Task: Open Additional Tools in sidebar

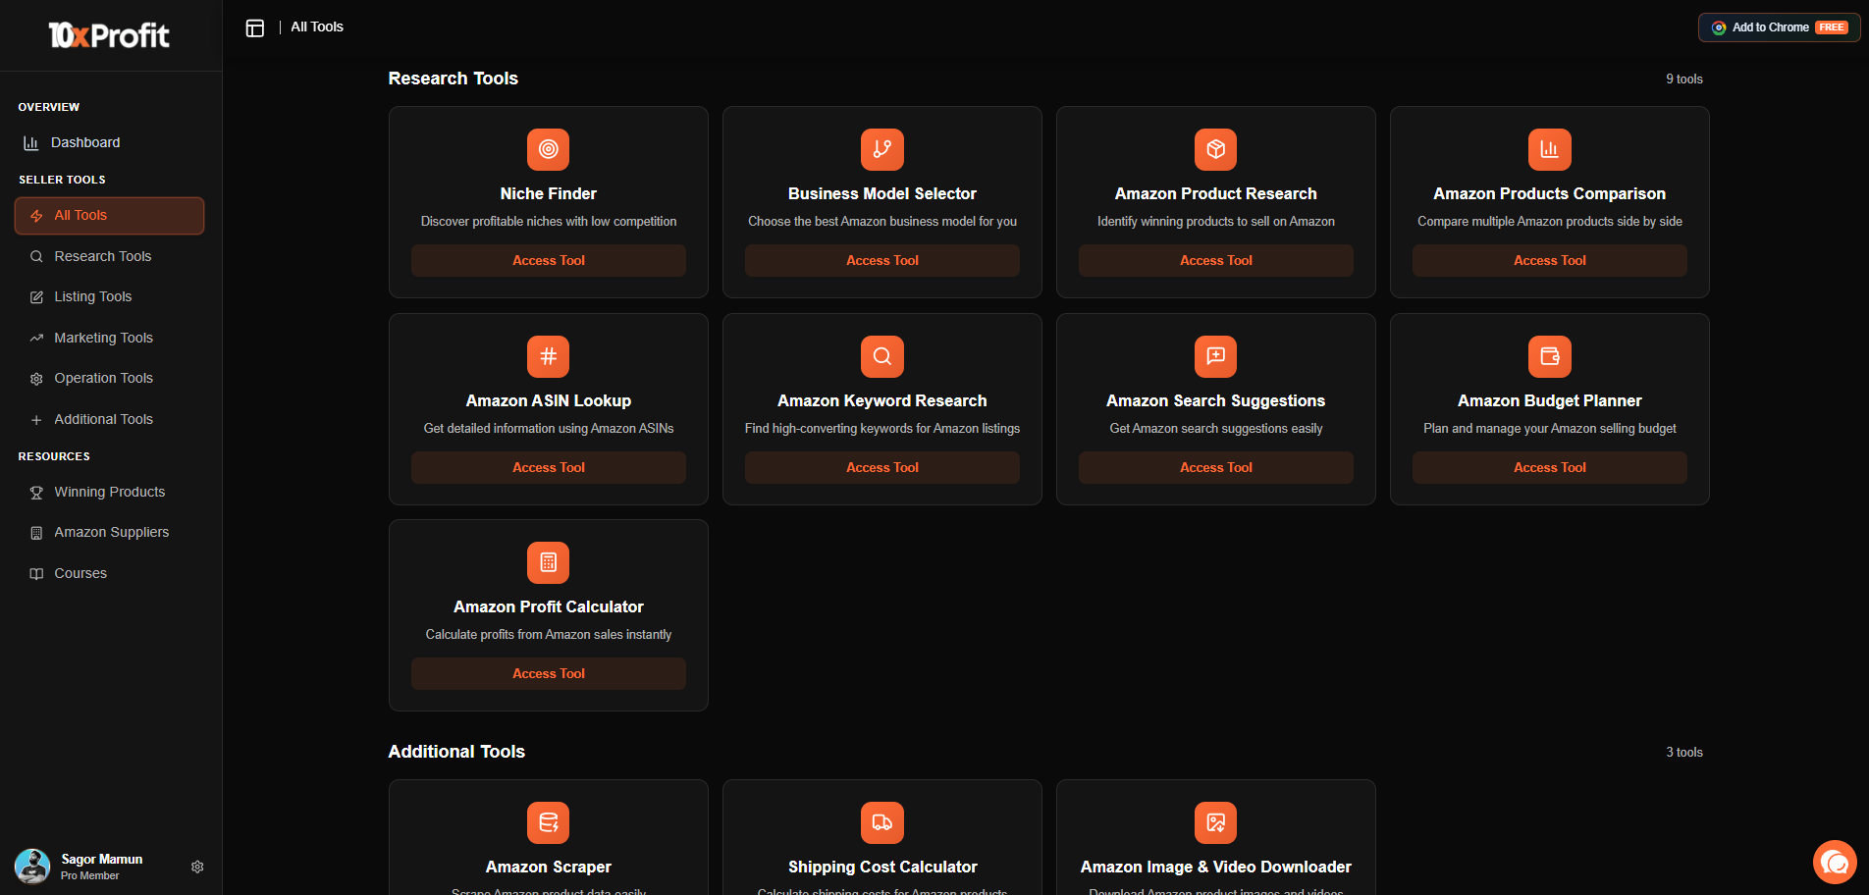Action: (110, 419)
